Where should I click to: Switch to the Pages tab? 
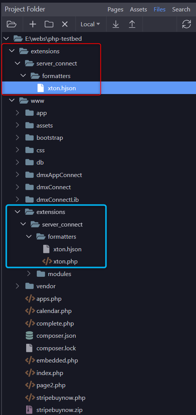tap(115, 10)
